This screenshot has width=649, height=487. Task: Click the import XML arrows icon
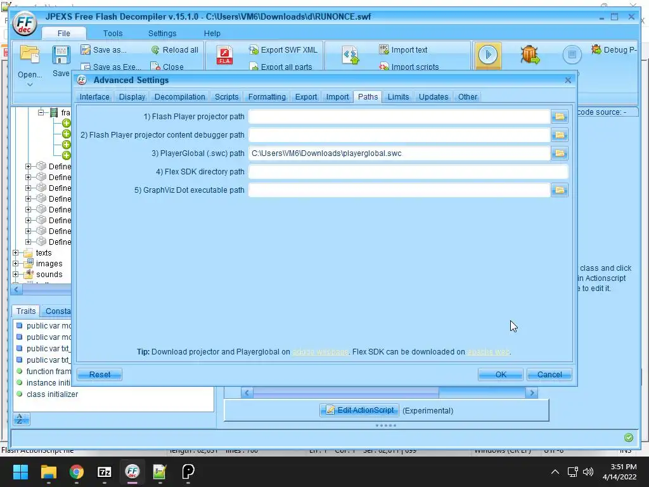tap(350, 55)
